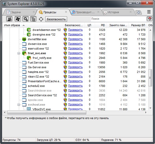Viewport: 155px width, 144px height.
Task: Click the security shield icon for Fuel.Service.exe
Action: click(x=65, y=63)
